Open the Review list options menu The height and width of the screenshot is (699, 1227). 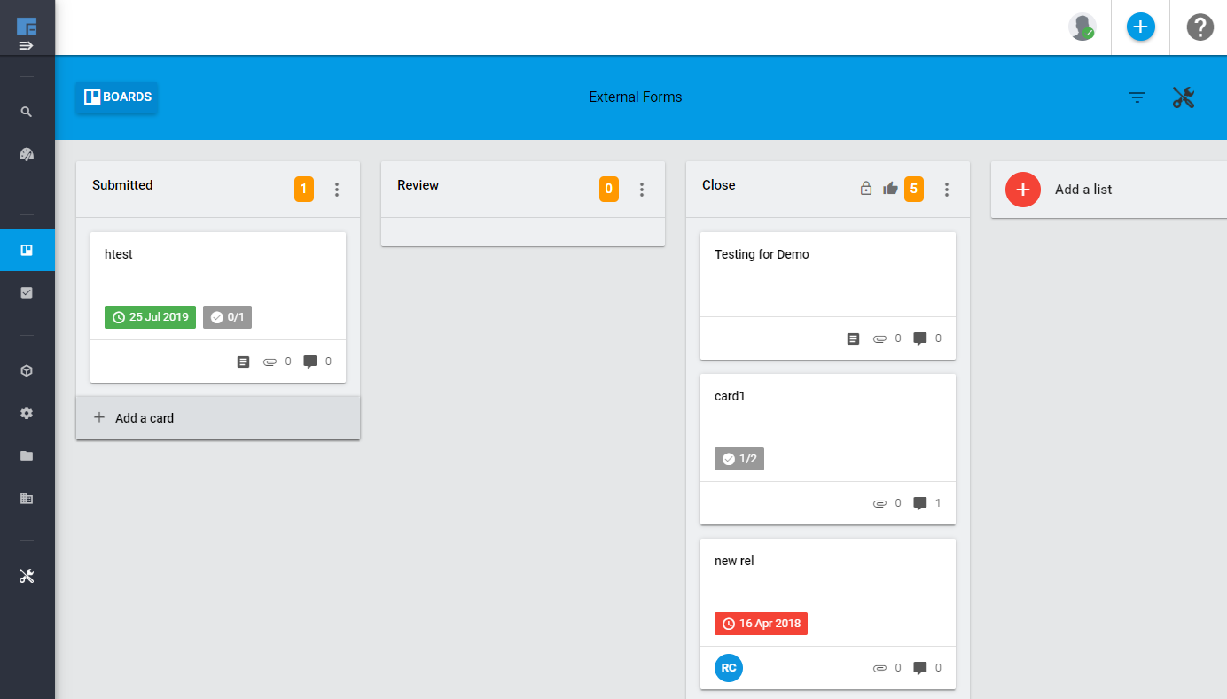click(x=642, y=190)
